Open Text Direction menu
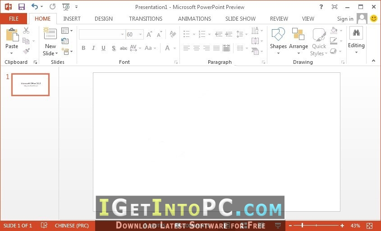This screenshot has width=381, height=231. pos(257,31)
